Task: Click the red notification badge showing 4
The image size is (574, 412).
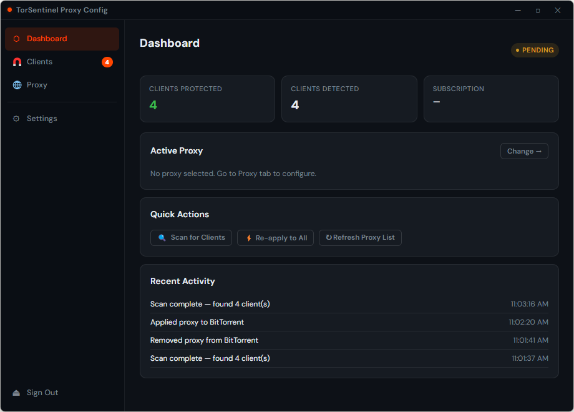Action: 107,62
